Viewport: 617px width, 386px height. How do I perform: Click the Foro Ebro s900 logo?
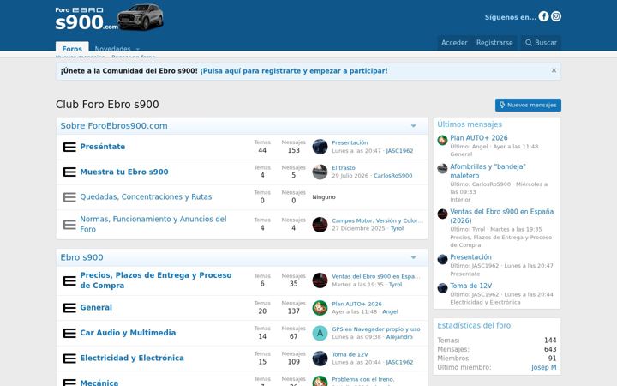[x=109, y=18]
